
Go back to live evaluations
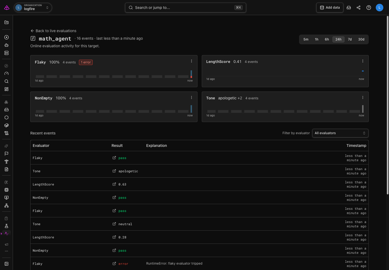click(x=53, y=31)
